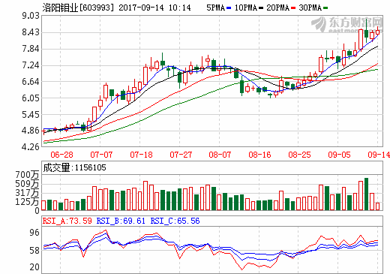Click the red 20PMA legend color marker
Viewport: 390px width, 274px height.
pos(293,8)
